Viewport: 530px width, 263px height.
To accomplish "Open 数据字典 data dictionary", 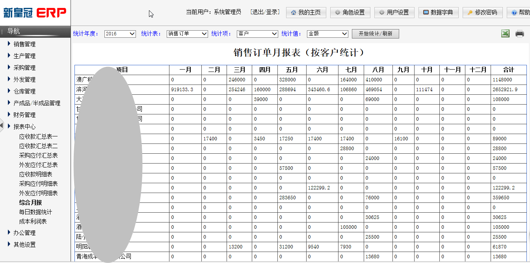I will 438,13.
